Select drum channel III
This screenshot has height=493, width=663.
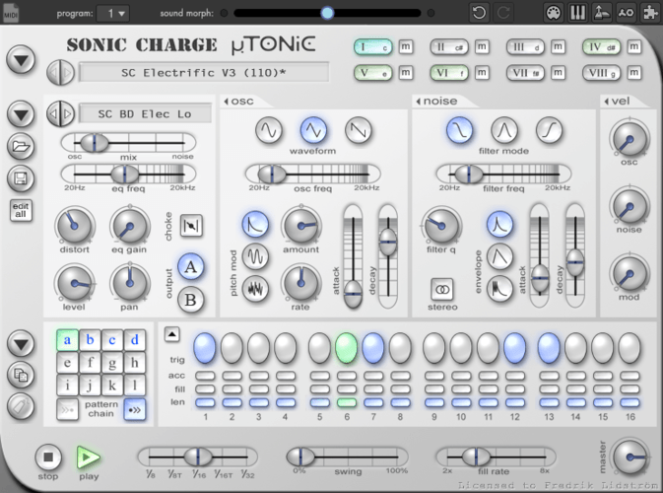coord(525,47)
